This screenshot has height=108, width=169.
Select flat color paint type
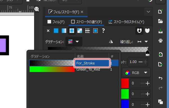(x=56, y=31)
